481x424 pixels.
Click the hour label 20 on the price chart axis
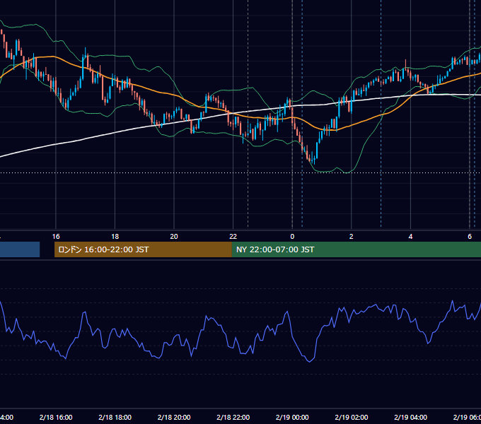[x=174, y=237]
